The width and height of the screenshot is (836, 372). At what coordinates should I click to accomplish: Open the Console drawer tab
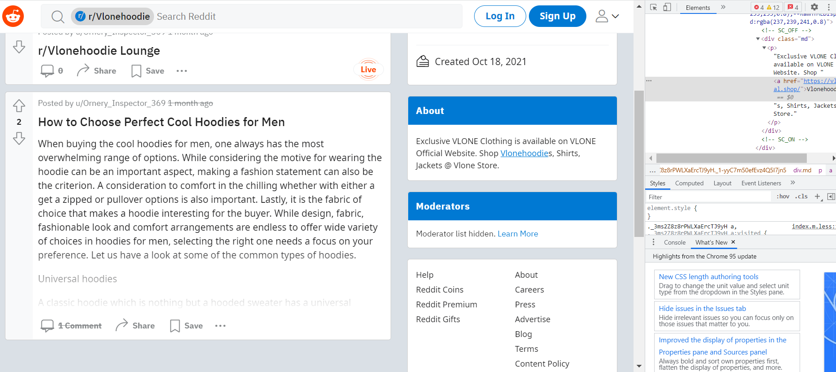coord(675,242)
